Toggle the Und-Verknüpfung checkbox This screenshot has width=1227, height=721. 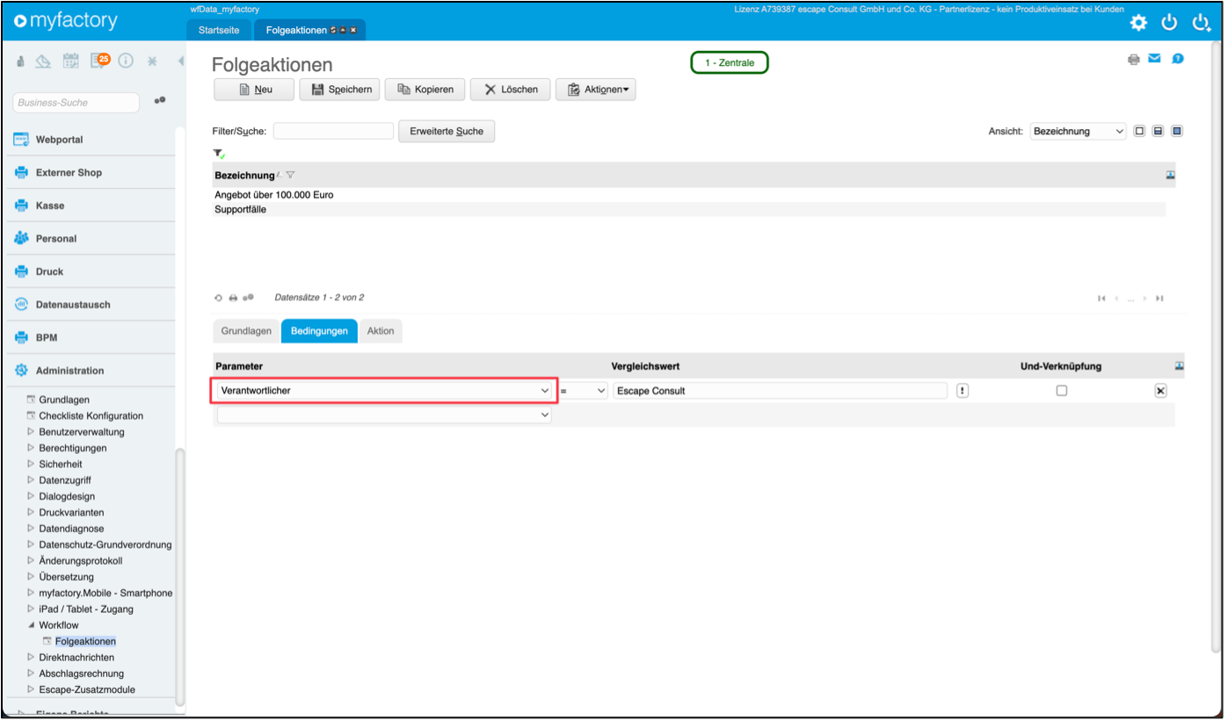coord(1061,391)
